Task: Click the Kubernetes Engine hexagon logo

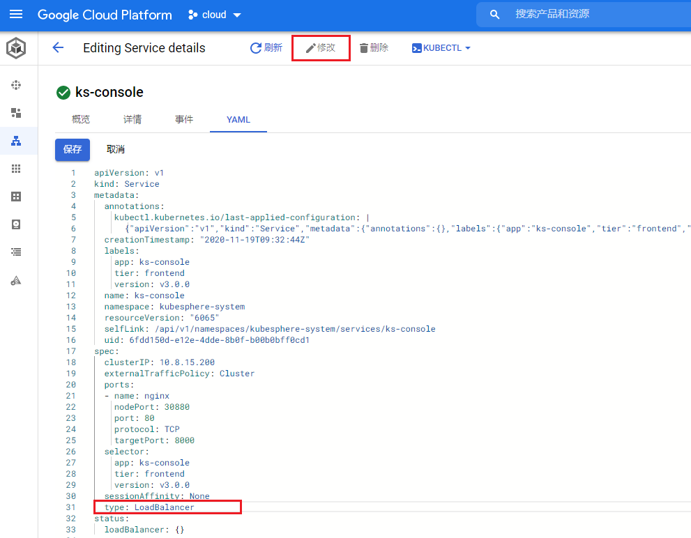Action: [16, 48]
